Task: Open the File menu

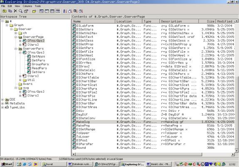Action: tap(3, 6)
